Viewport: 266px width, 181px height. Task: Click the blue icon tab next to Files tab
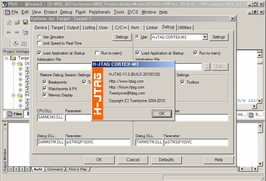27,114
